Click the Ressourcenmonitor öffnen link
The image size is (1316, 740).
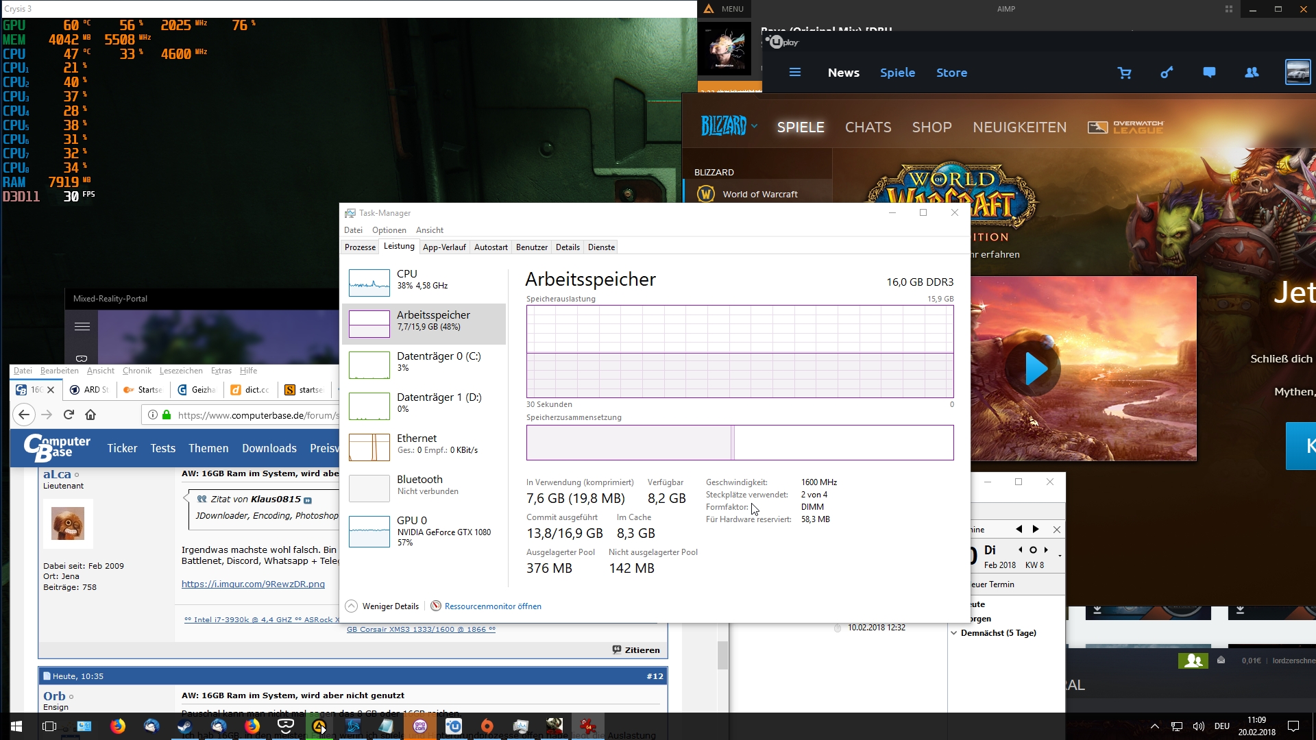(492, 606)
